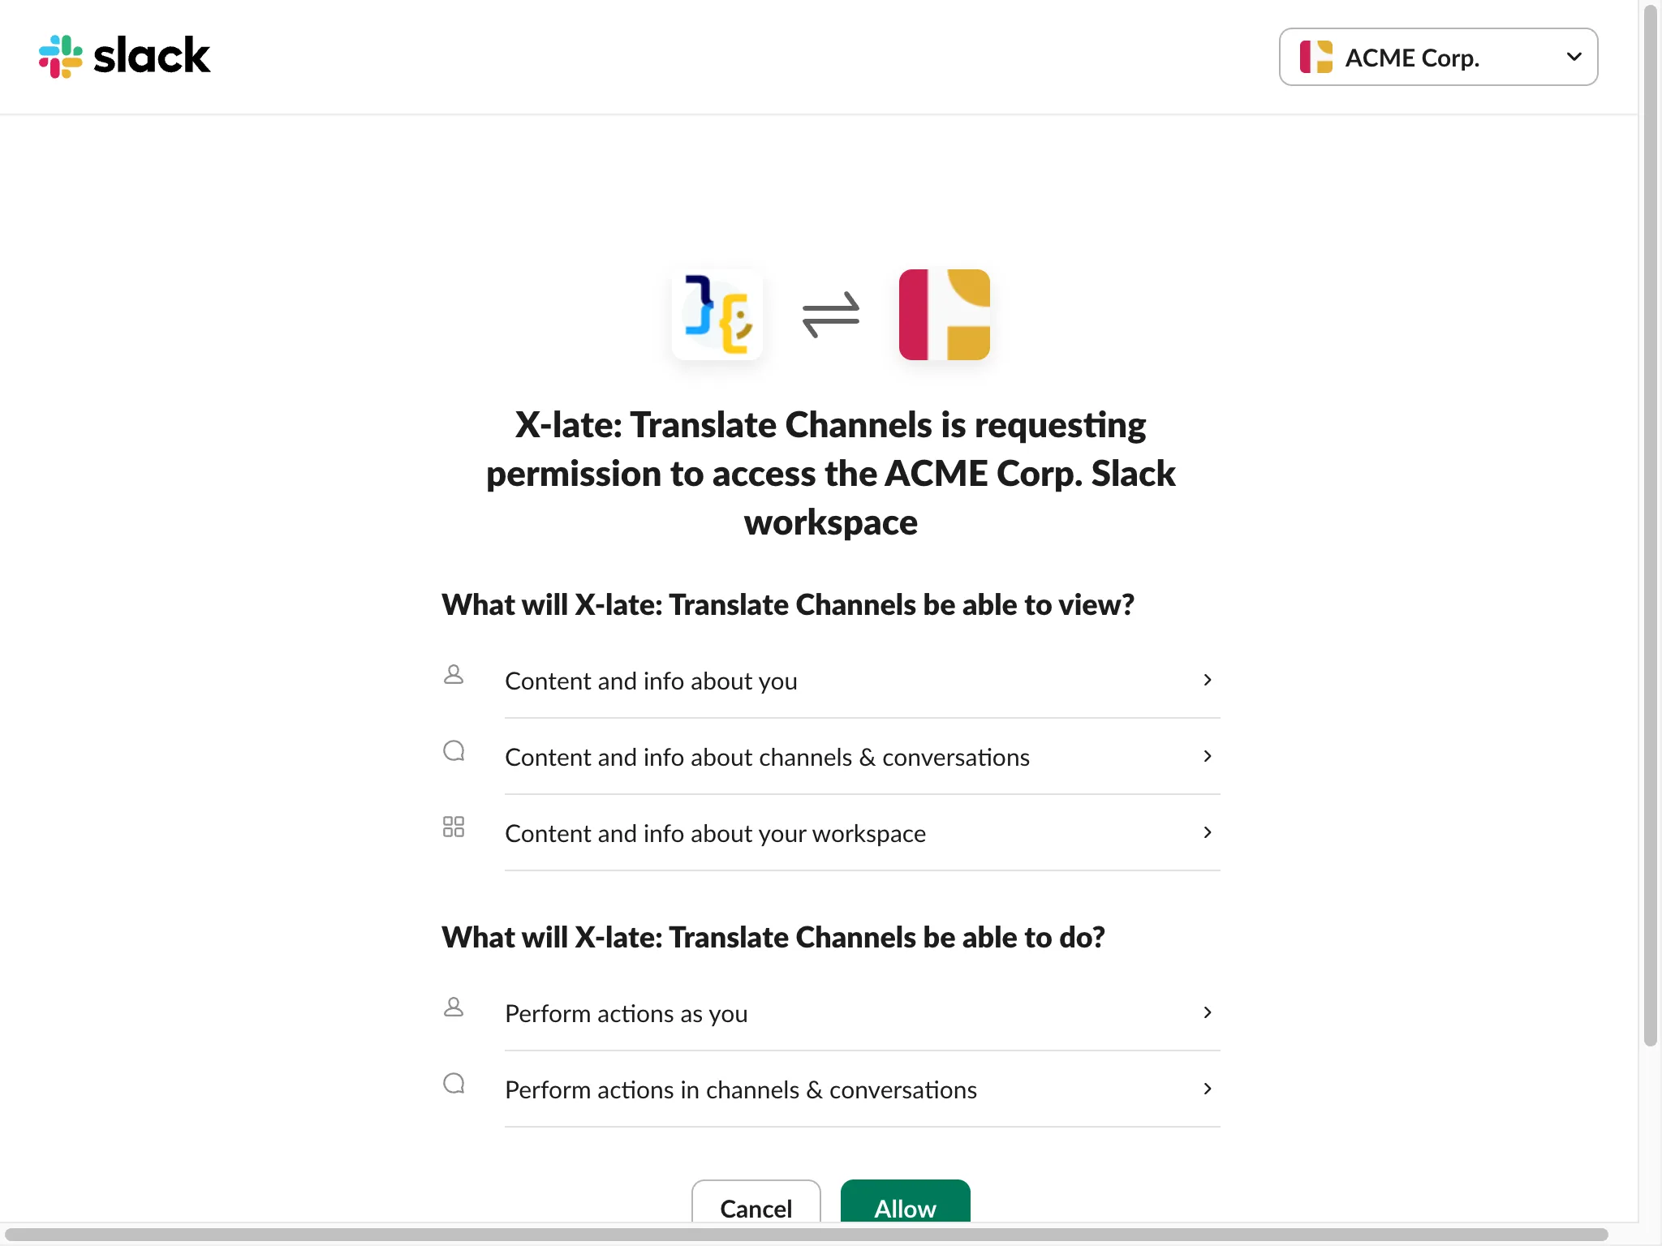Click the Slack logo in the header
This screenshot has width=1662, height=1246.
coord(124,56)
